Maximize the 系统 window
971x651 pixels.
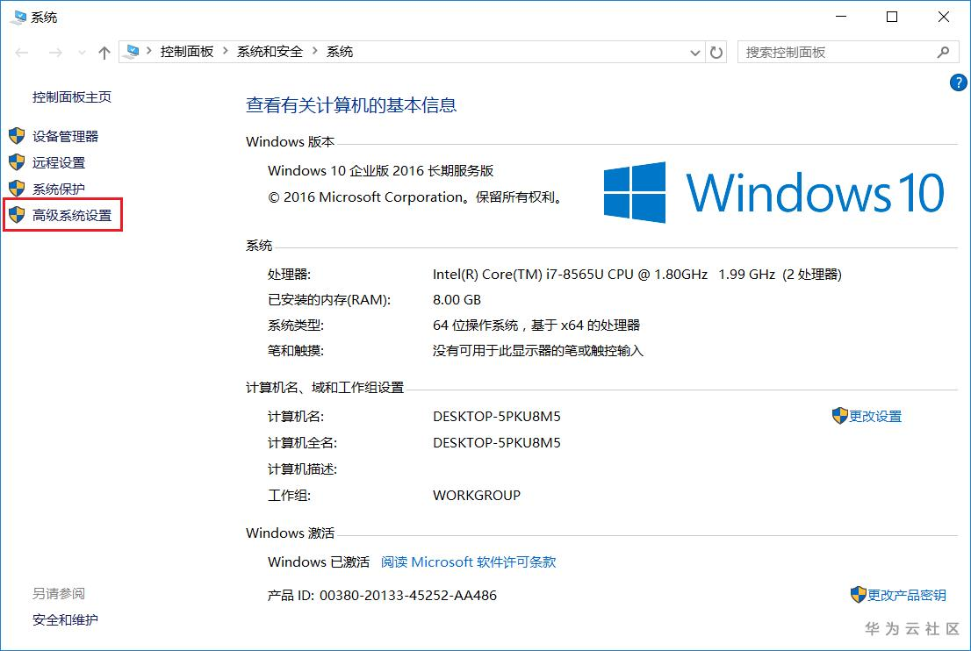click(892, 17)
